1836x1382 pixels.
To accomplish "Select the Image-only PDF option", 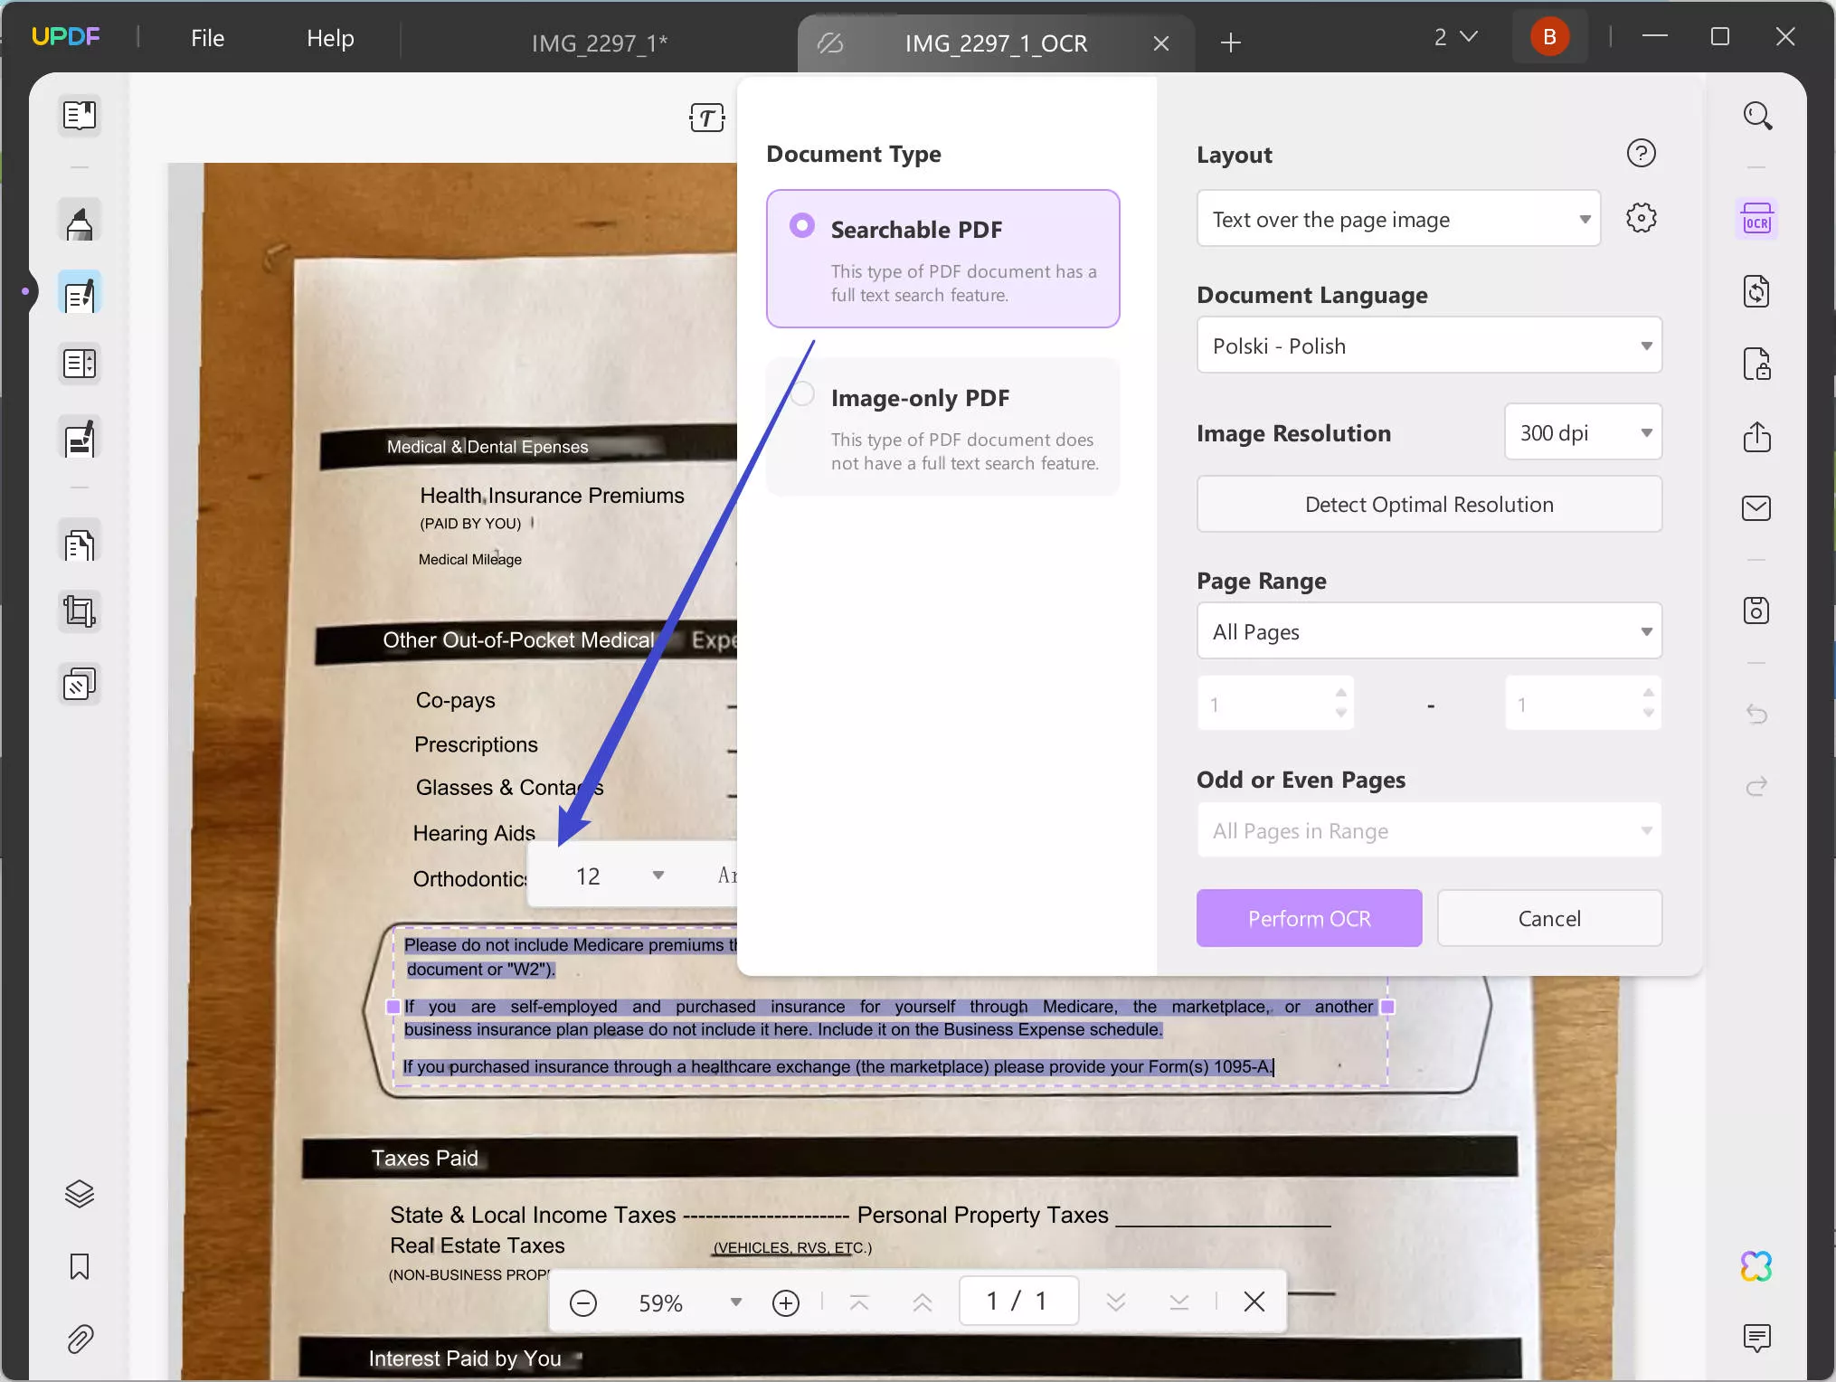I will [x=943, y=425].
